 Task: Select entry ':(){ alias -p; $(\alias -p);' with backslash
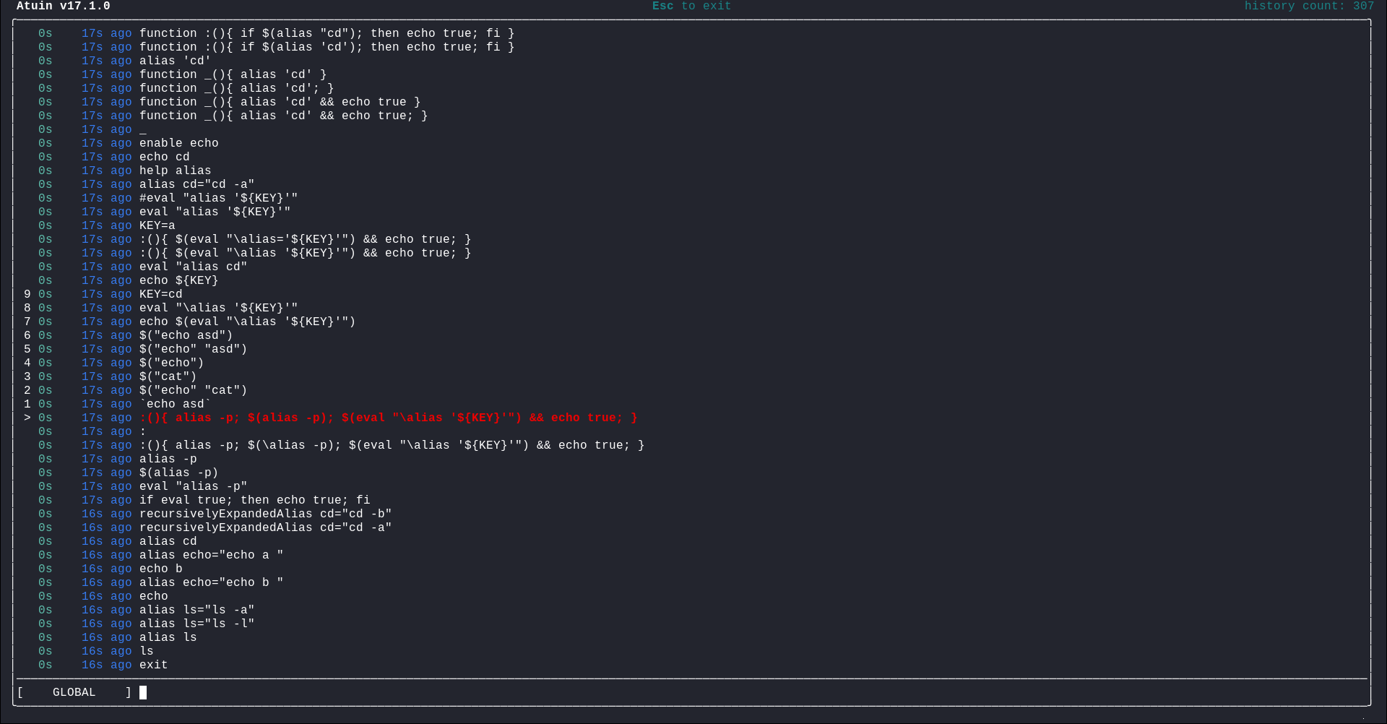point(392,445)
